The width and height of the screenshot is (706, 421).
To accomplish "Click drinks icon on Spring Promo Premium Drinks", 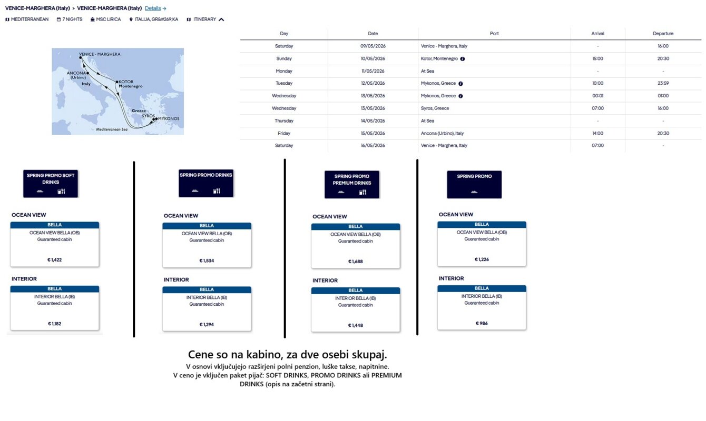I will click(x=362, y=193).
